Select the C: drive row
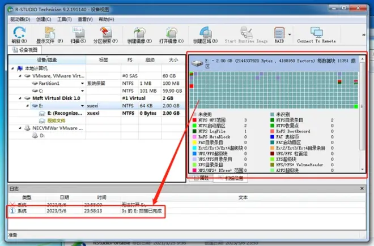Screen dimensions: 374x246 tap(97, 90)
